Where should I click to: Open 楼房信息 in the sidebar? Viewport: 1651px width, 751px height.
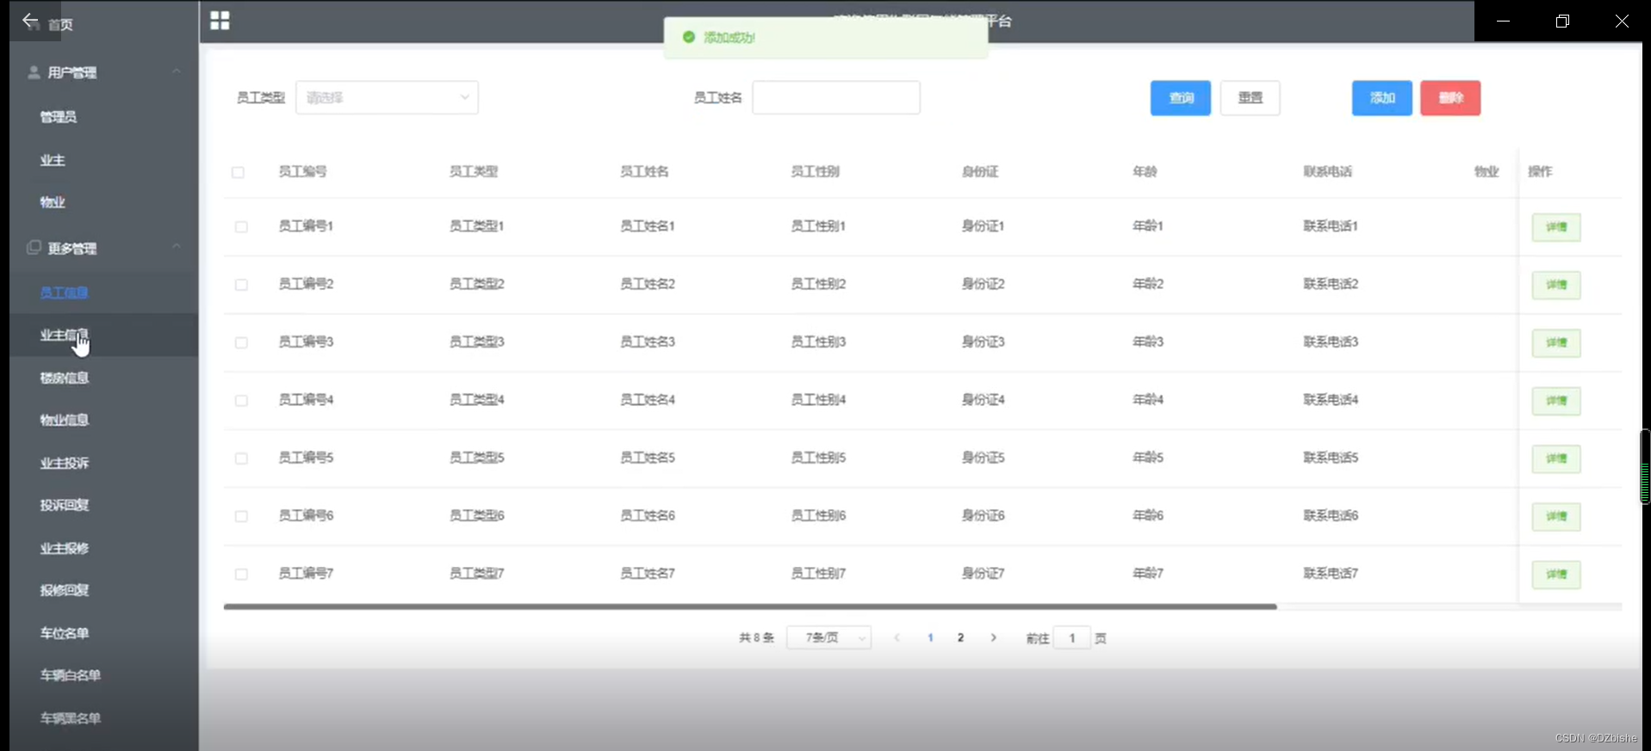coord(64,378)
